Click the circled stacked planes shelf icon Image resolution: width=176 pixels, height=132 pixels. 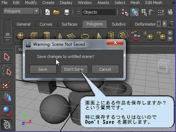click(x=123, y=35)
